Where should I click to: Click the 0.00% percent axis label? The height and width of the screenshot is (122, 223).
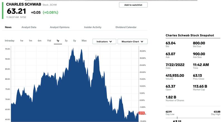pos(142,100)
